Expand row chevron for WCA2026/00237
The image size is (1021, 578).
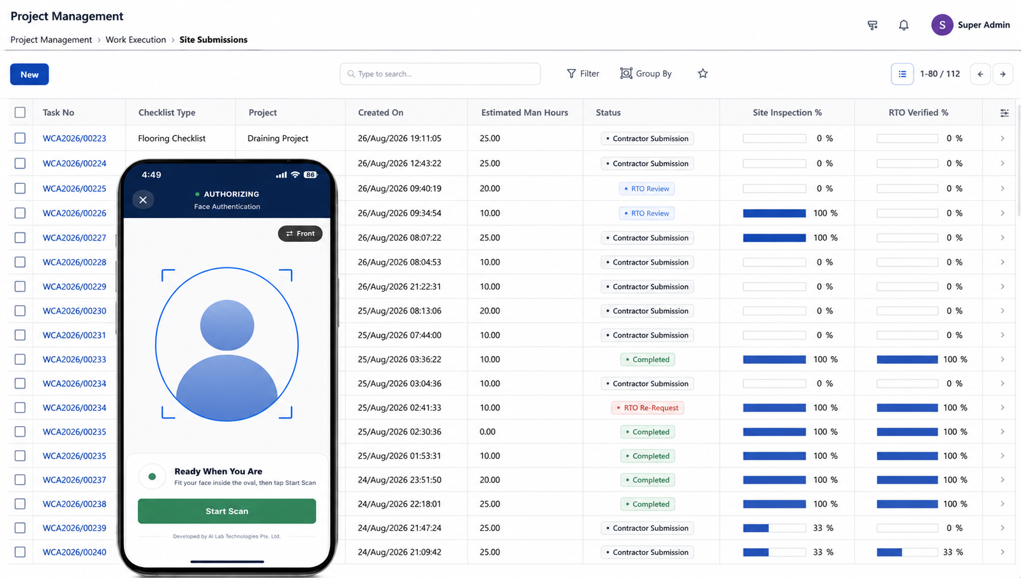coord(1002,480)
